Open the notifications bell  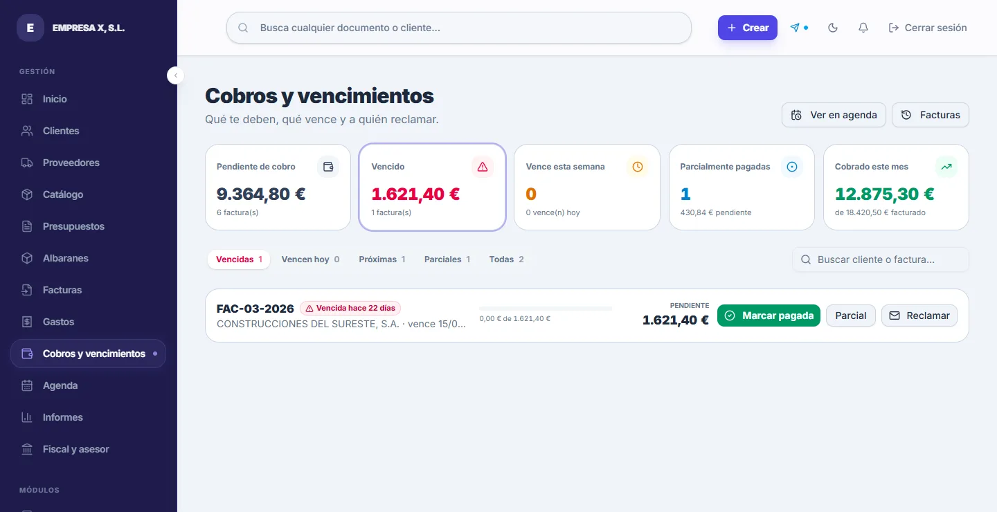tap(863, 28)
